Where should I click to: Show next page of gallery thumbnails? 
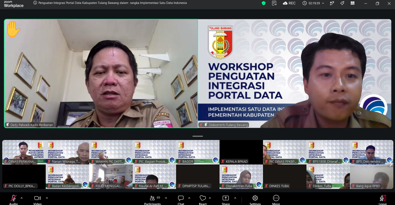click(x=391, y=165)
